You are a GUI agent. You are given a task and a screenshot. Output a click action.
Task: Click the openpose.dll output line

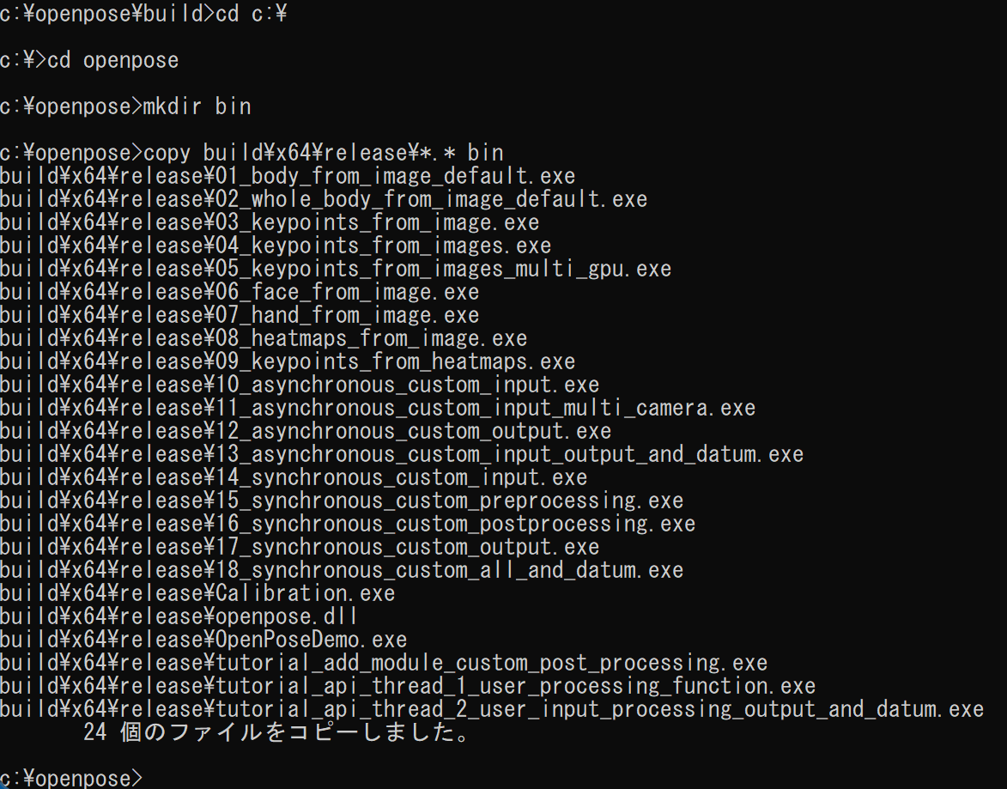179,616
